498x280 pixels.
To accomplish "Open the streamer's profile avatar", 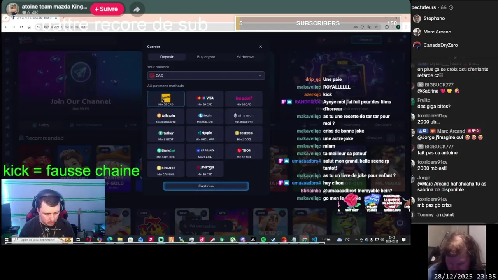I will (12, 9).
